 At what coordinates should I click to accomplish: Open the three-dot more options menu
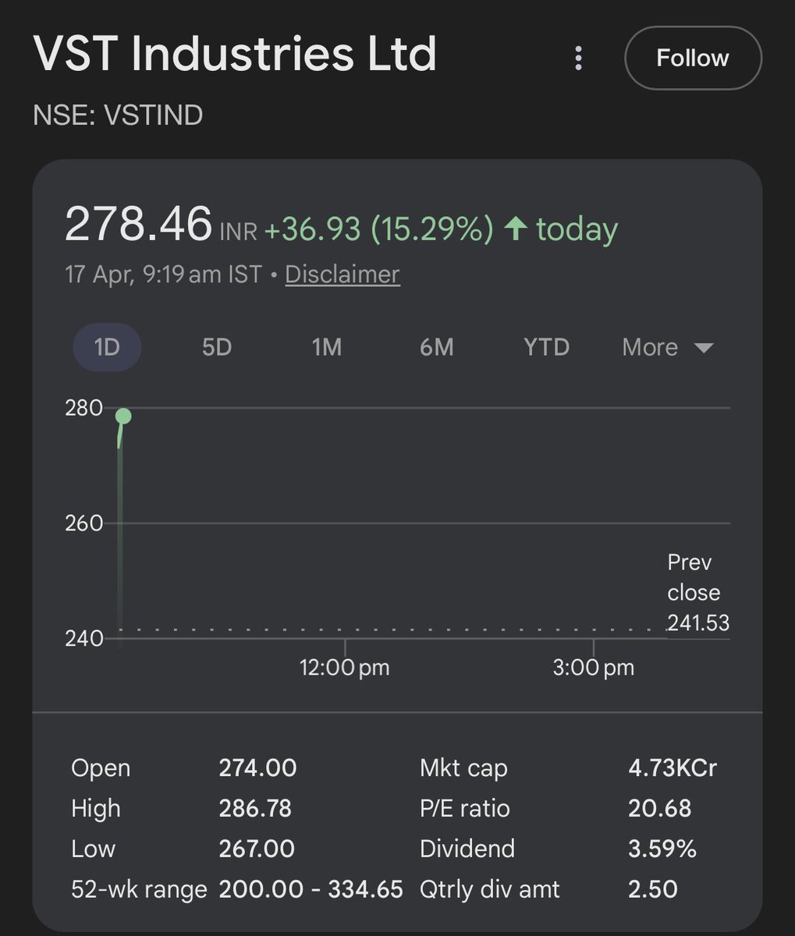(x=578, y=58)
